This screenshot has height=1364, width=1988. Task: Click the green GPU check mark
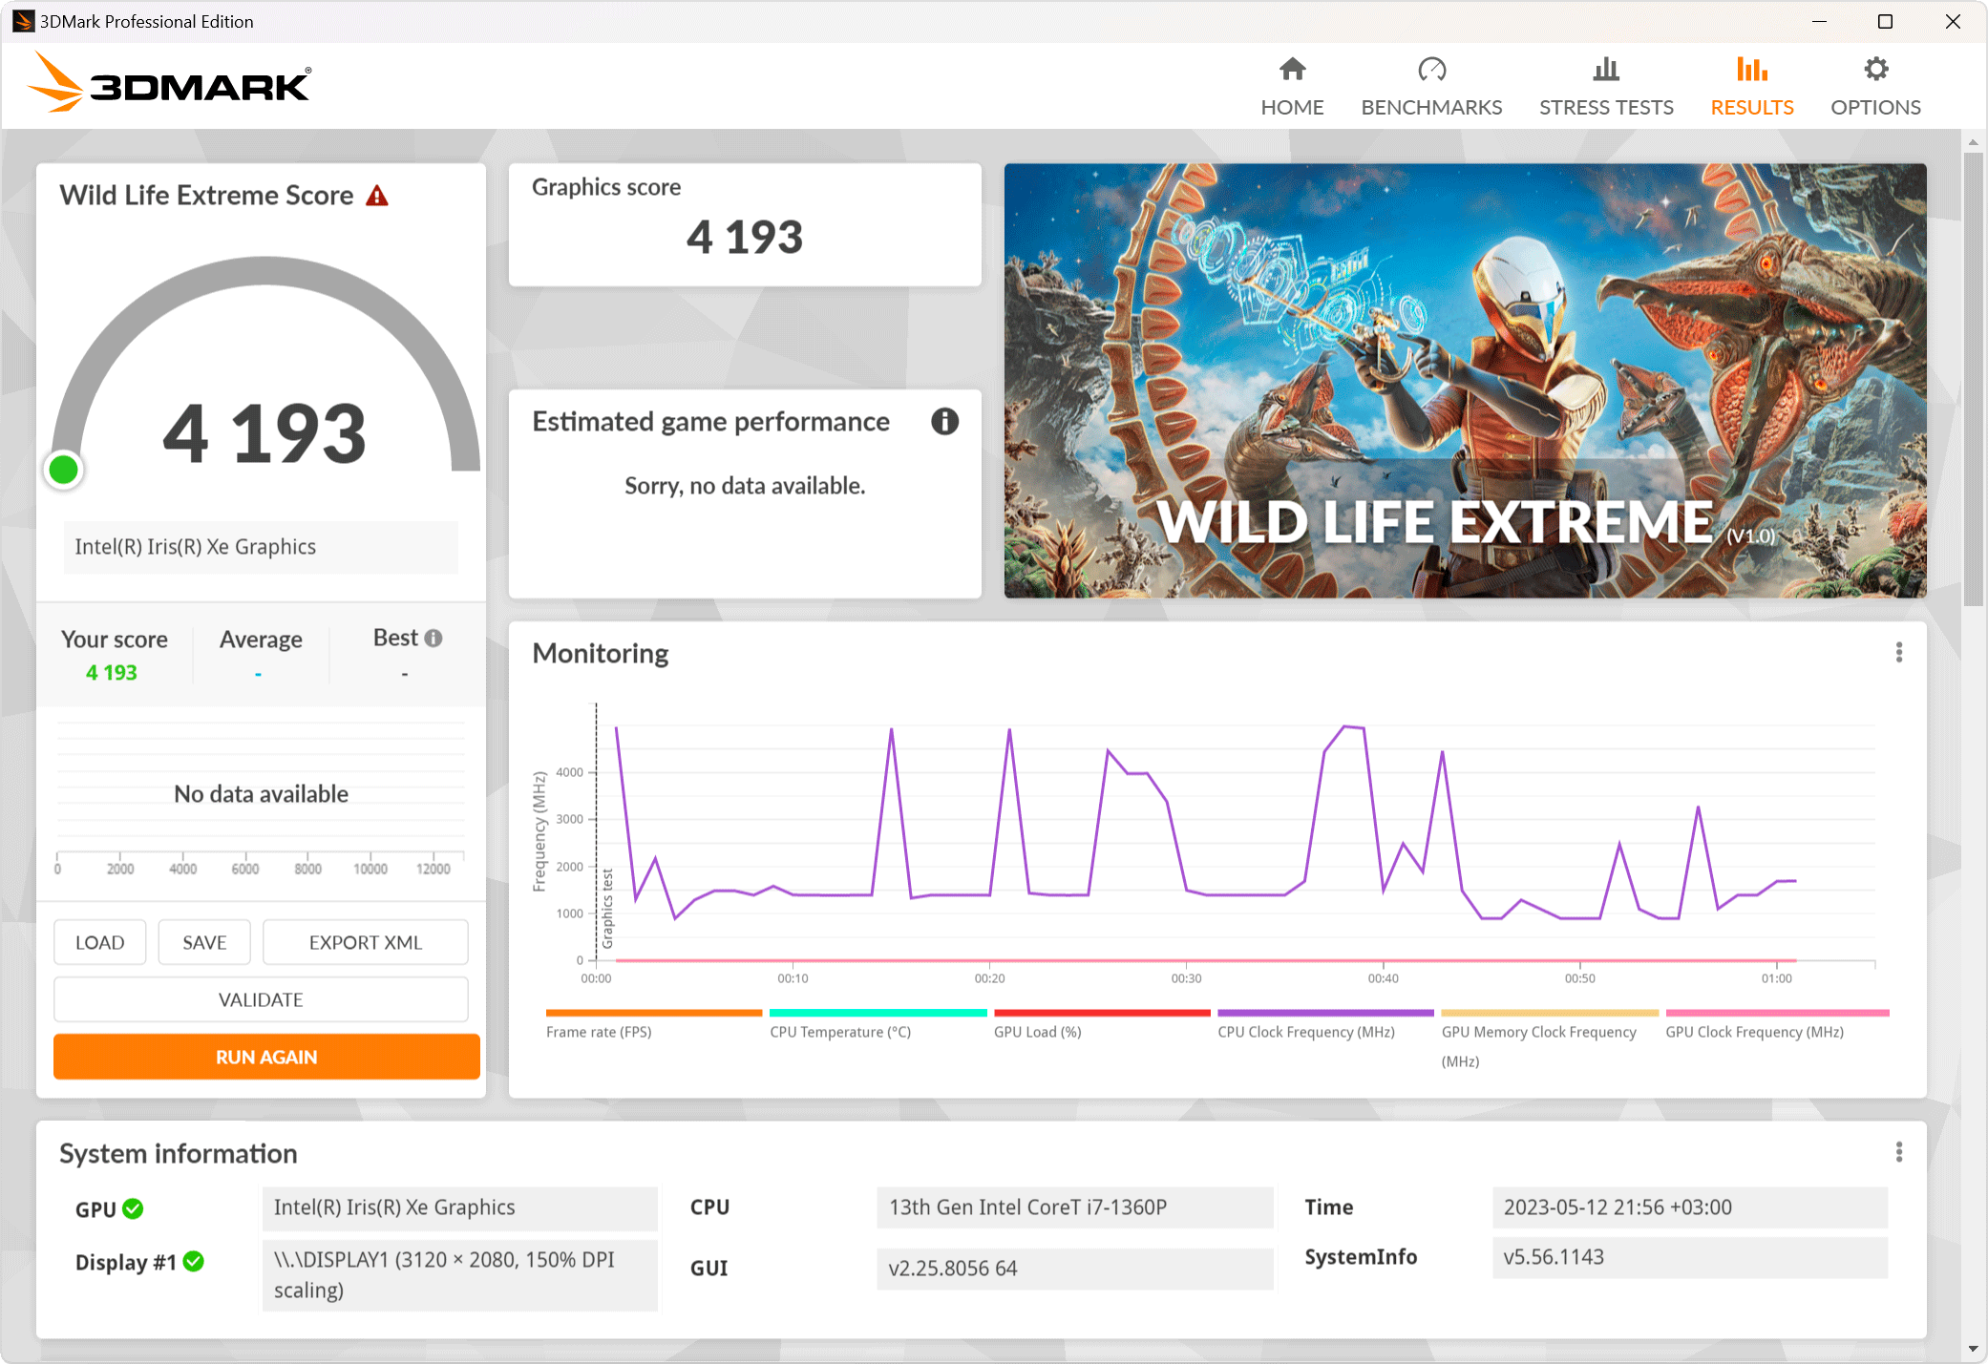pos(133,1209)
